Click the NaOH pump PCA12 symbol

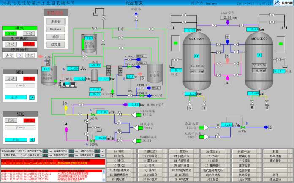tap(136, 141)
